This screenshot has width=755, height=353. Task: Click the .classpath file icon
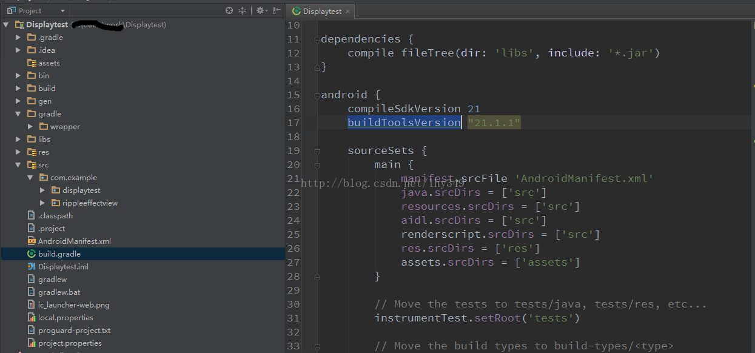(32, 216)
